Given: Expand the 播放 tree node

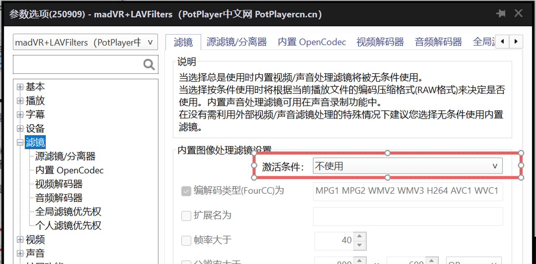Looking at the screenshot, I should click(x=20, y=101).
